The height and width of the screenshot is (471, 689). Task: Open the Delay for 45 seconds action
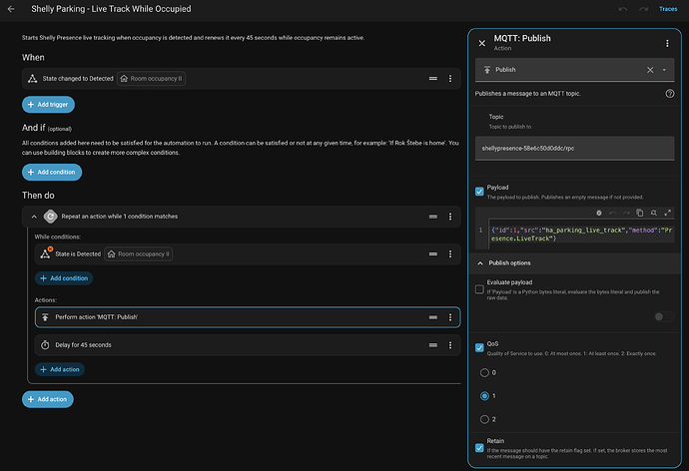point(248,345)
